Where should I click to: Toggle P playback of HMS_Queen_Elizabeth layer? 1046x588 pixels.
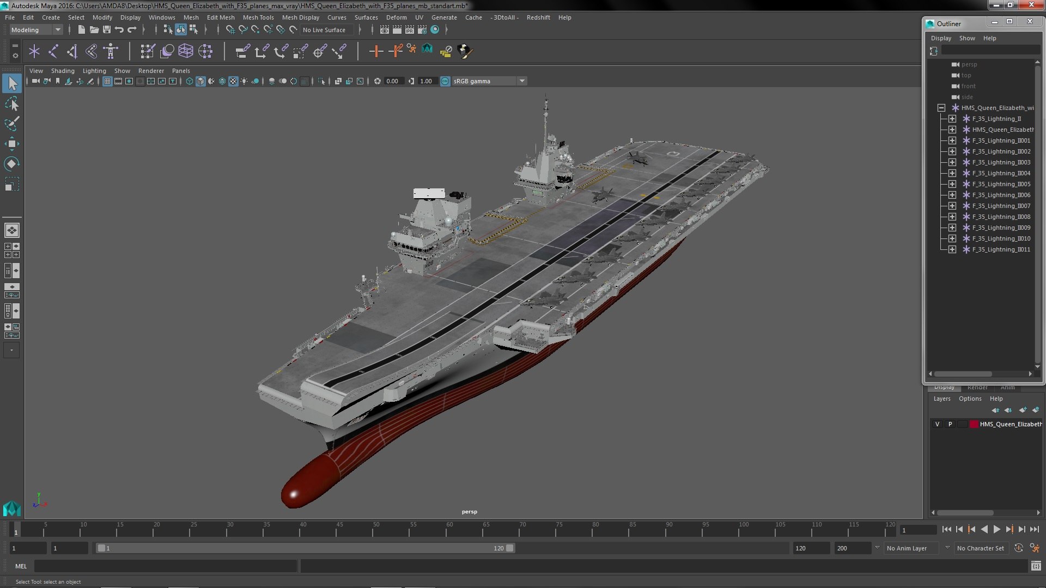[x=950, y=424]
